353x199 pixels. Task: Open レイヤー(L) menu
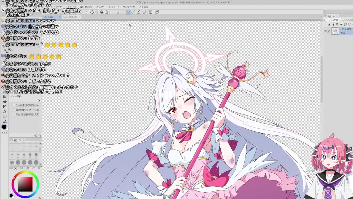click(x=71, y=7)
